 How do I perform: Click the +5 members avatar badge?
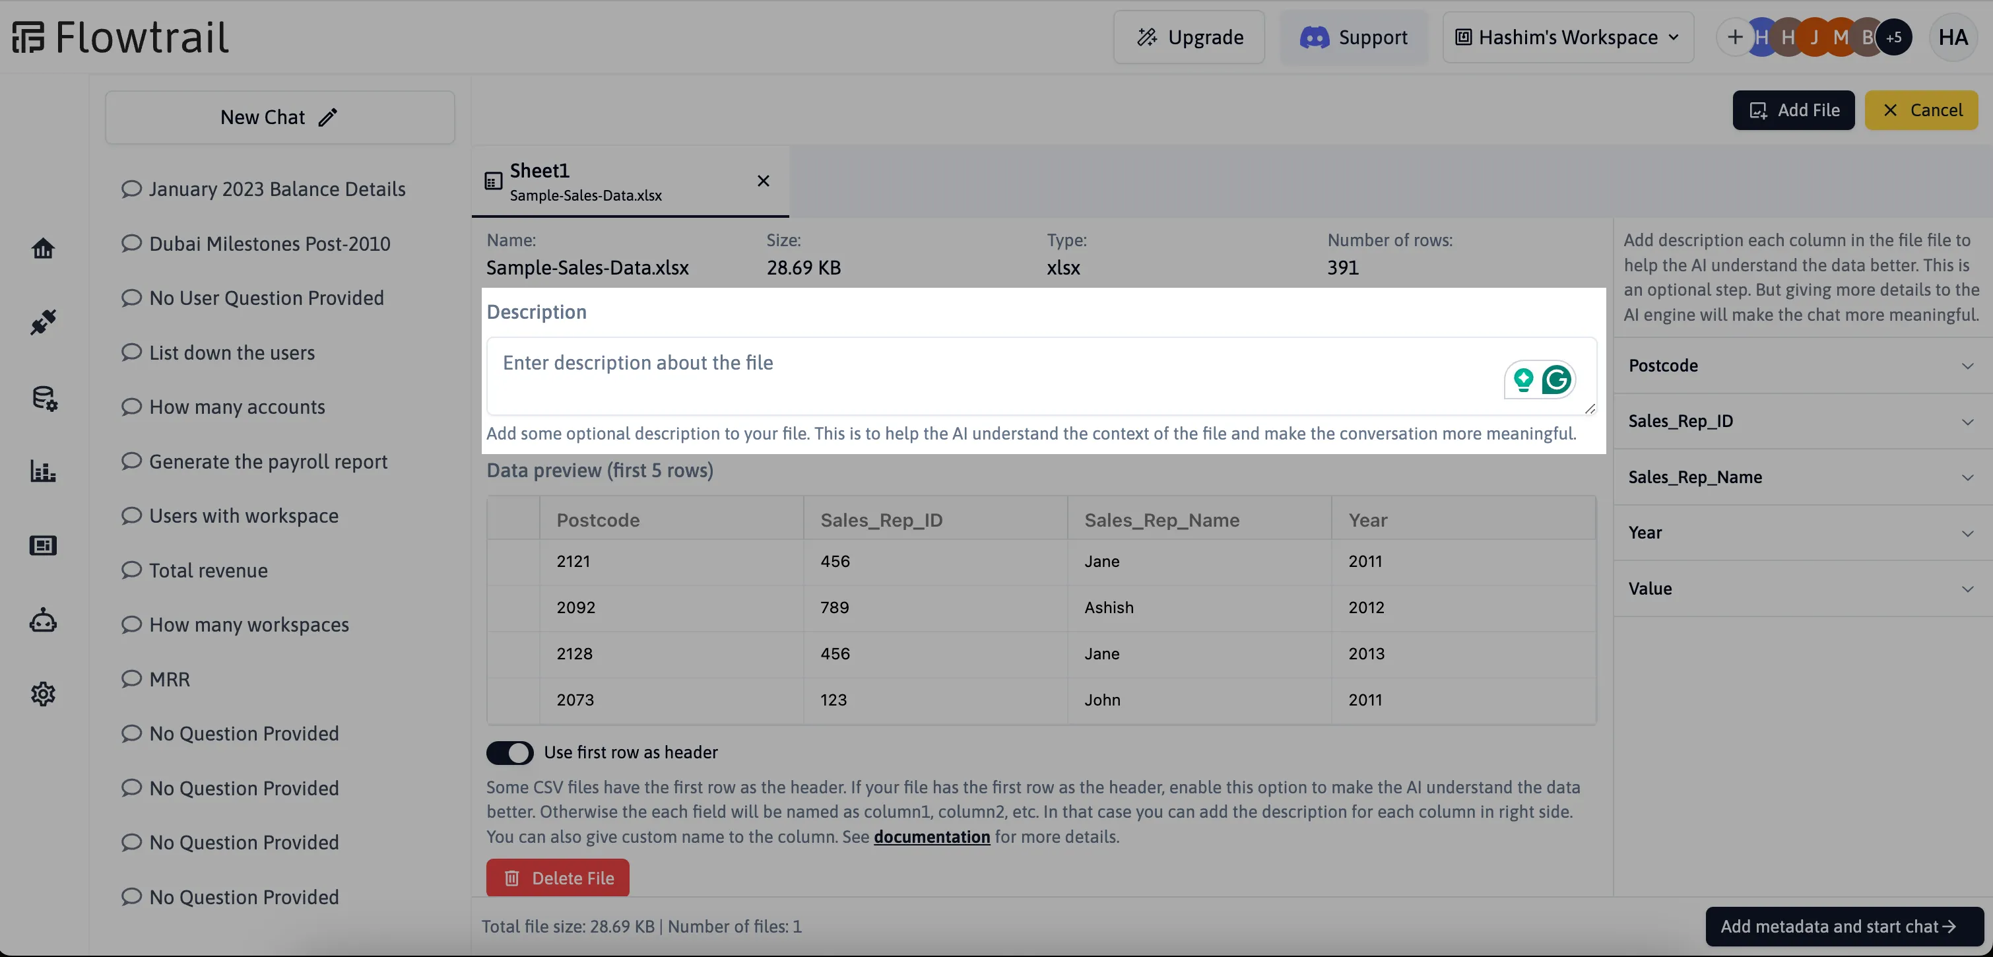[x=1893, y=37]
